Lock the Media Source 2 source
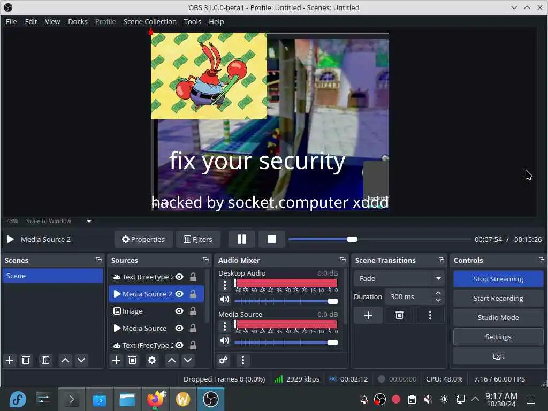 click(193, 294)
